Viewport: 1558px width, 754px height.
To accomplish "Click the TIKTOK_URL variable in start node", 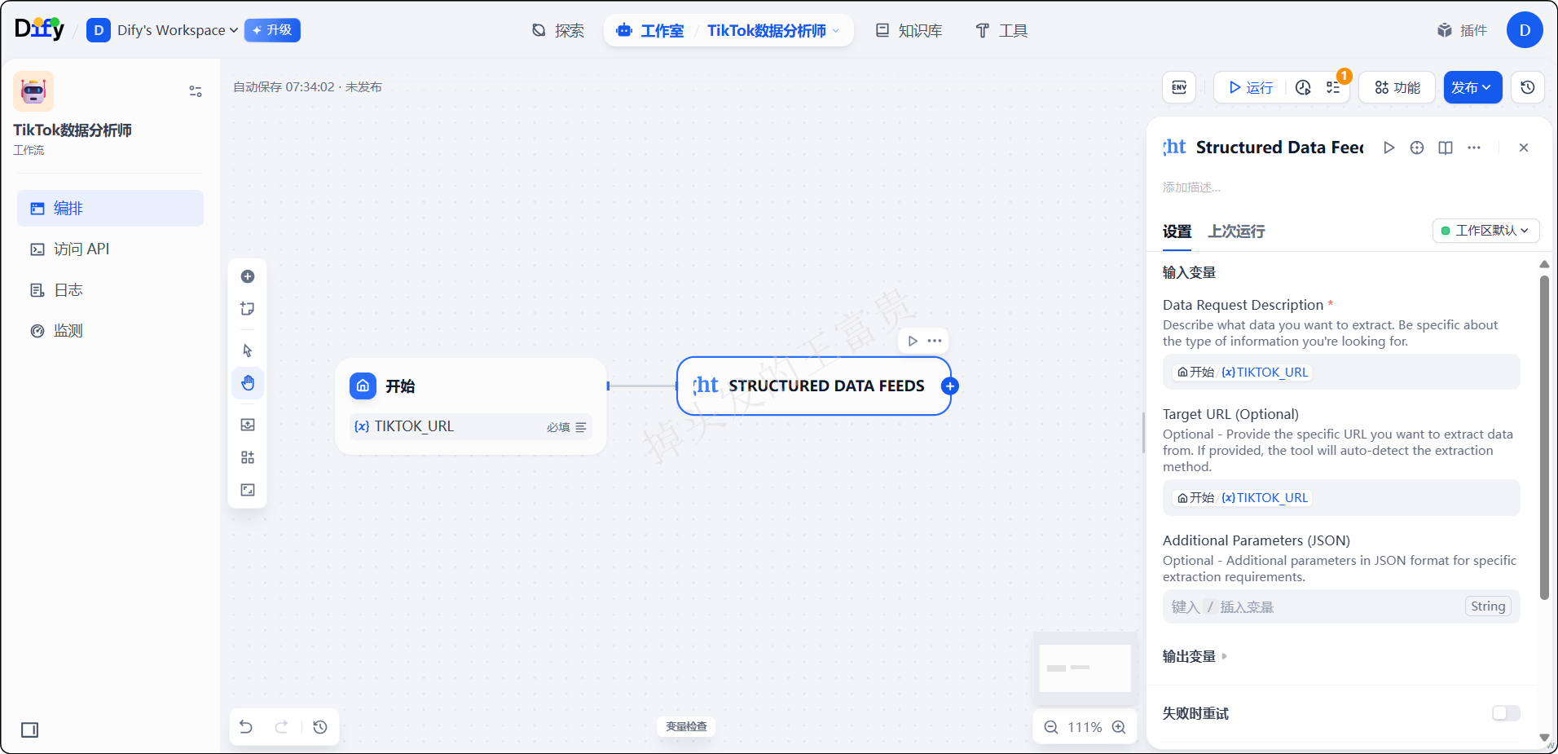I will pyautogui.click(x=471, y=426).
